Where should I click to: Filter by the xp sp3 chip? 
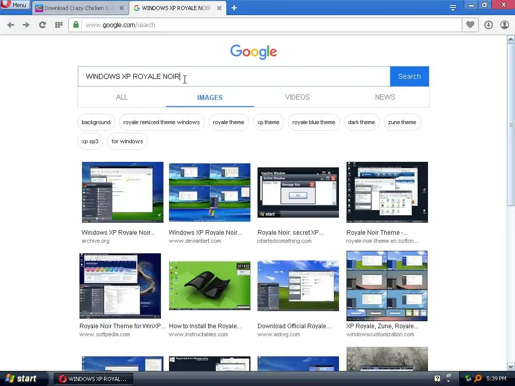click(x=90, y=141)
